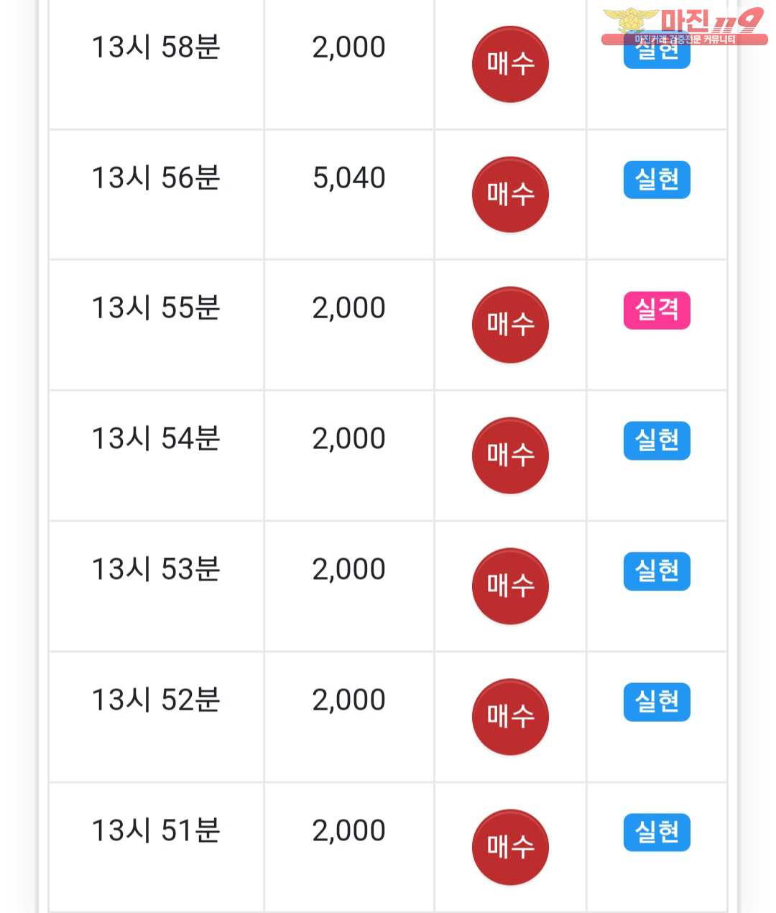Select the 13시 56분 time cell
Screen dimensions: 776x913
click(x=156, y=178)
